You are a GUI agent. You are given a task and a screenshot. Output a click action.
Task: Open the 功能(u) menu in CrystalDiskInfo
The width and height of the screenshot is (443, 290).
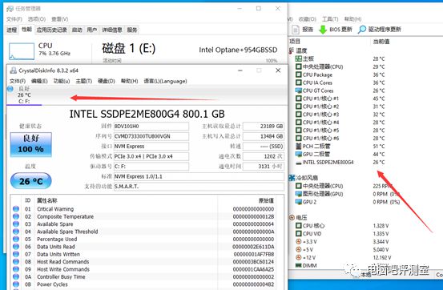[62, 81]
